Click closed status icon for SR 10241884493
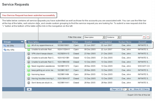The width and height of the screenshot is (155, 101). tap(29, 62)
